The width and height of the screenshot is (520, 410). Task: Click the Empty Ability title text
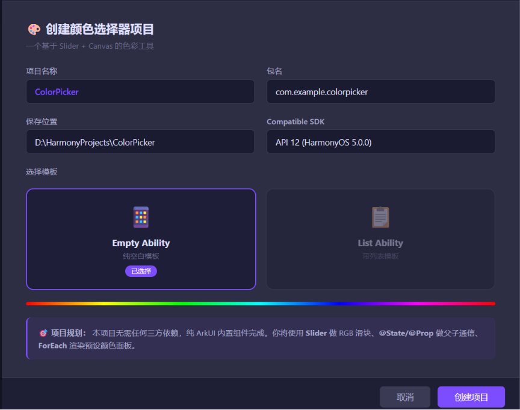141,243
